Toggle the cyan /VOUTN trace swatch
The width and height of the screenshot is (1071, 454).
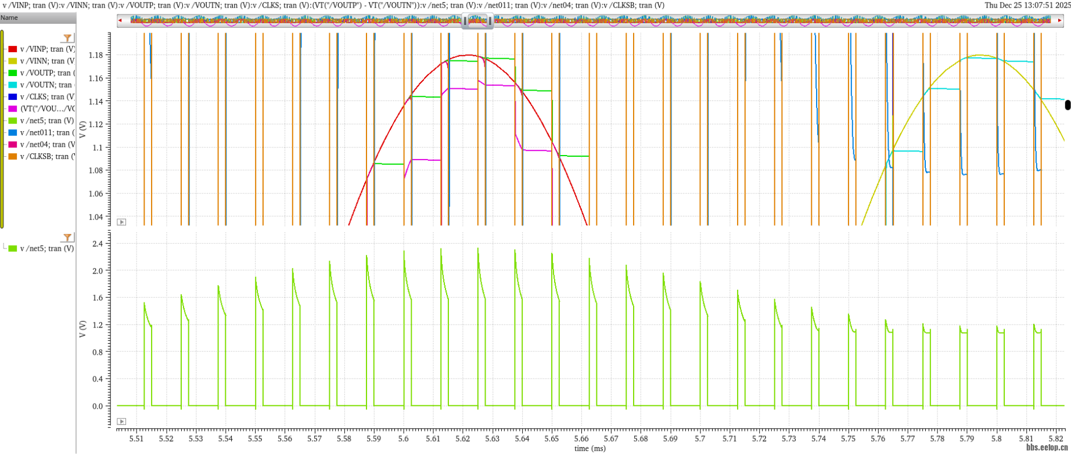13,85
